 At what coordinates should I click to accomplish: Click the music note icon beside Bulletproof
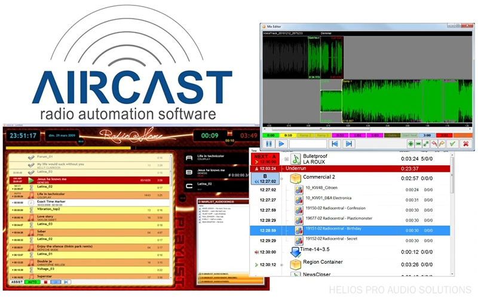(x=295, y=159)
